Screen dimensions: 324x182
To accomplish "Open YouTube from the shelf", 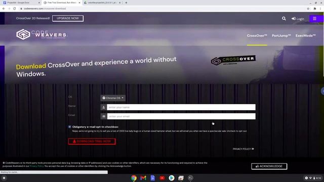I will (x=162, y=178).
